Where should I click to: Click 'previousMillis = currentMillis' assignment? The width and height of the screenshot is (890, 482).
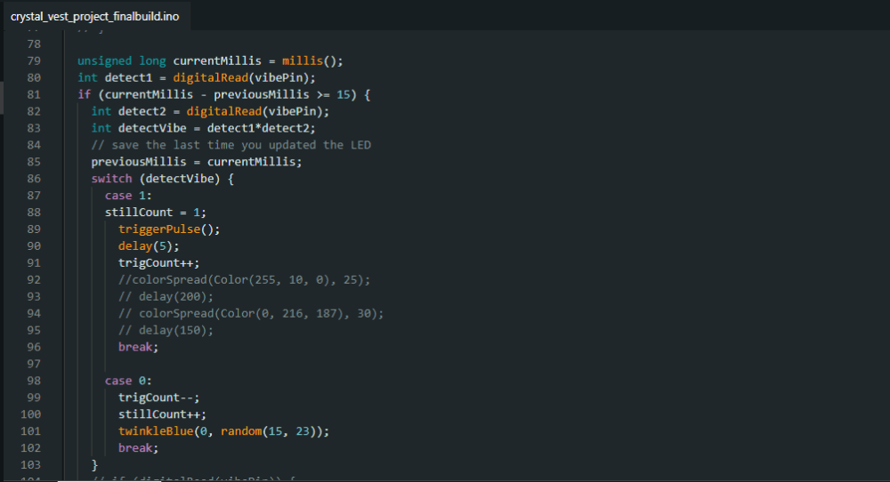coord(196,162)
